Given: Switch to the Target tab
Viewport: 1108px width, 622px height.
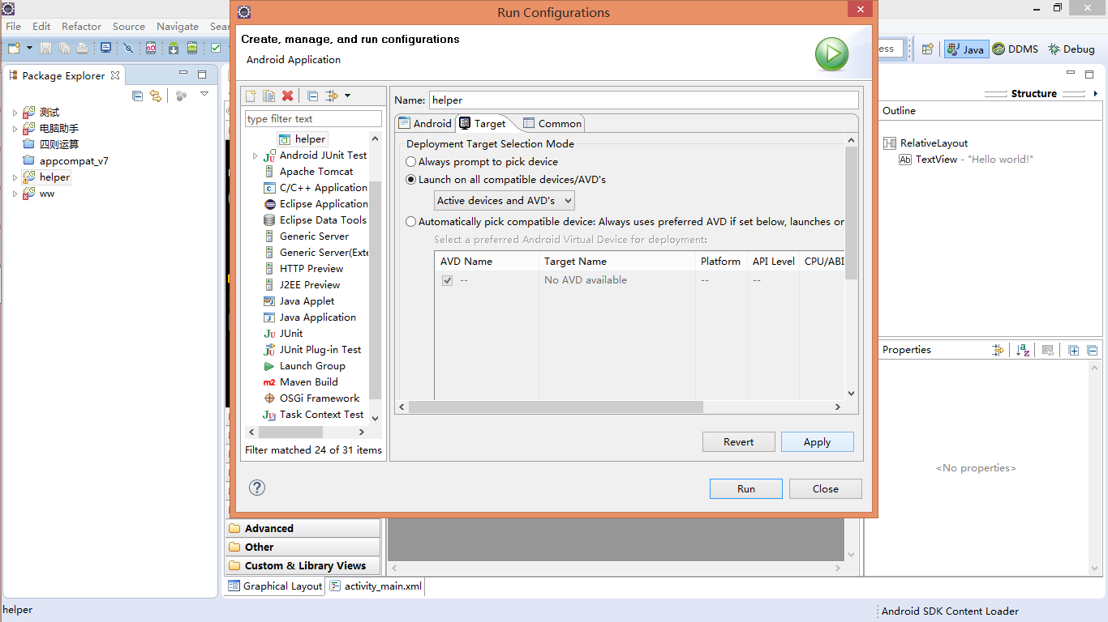Looking at the screenshot, I should (x=483, y=123).
